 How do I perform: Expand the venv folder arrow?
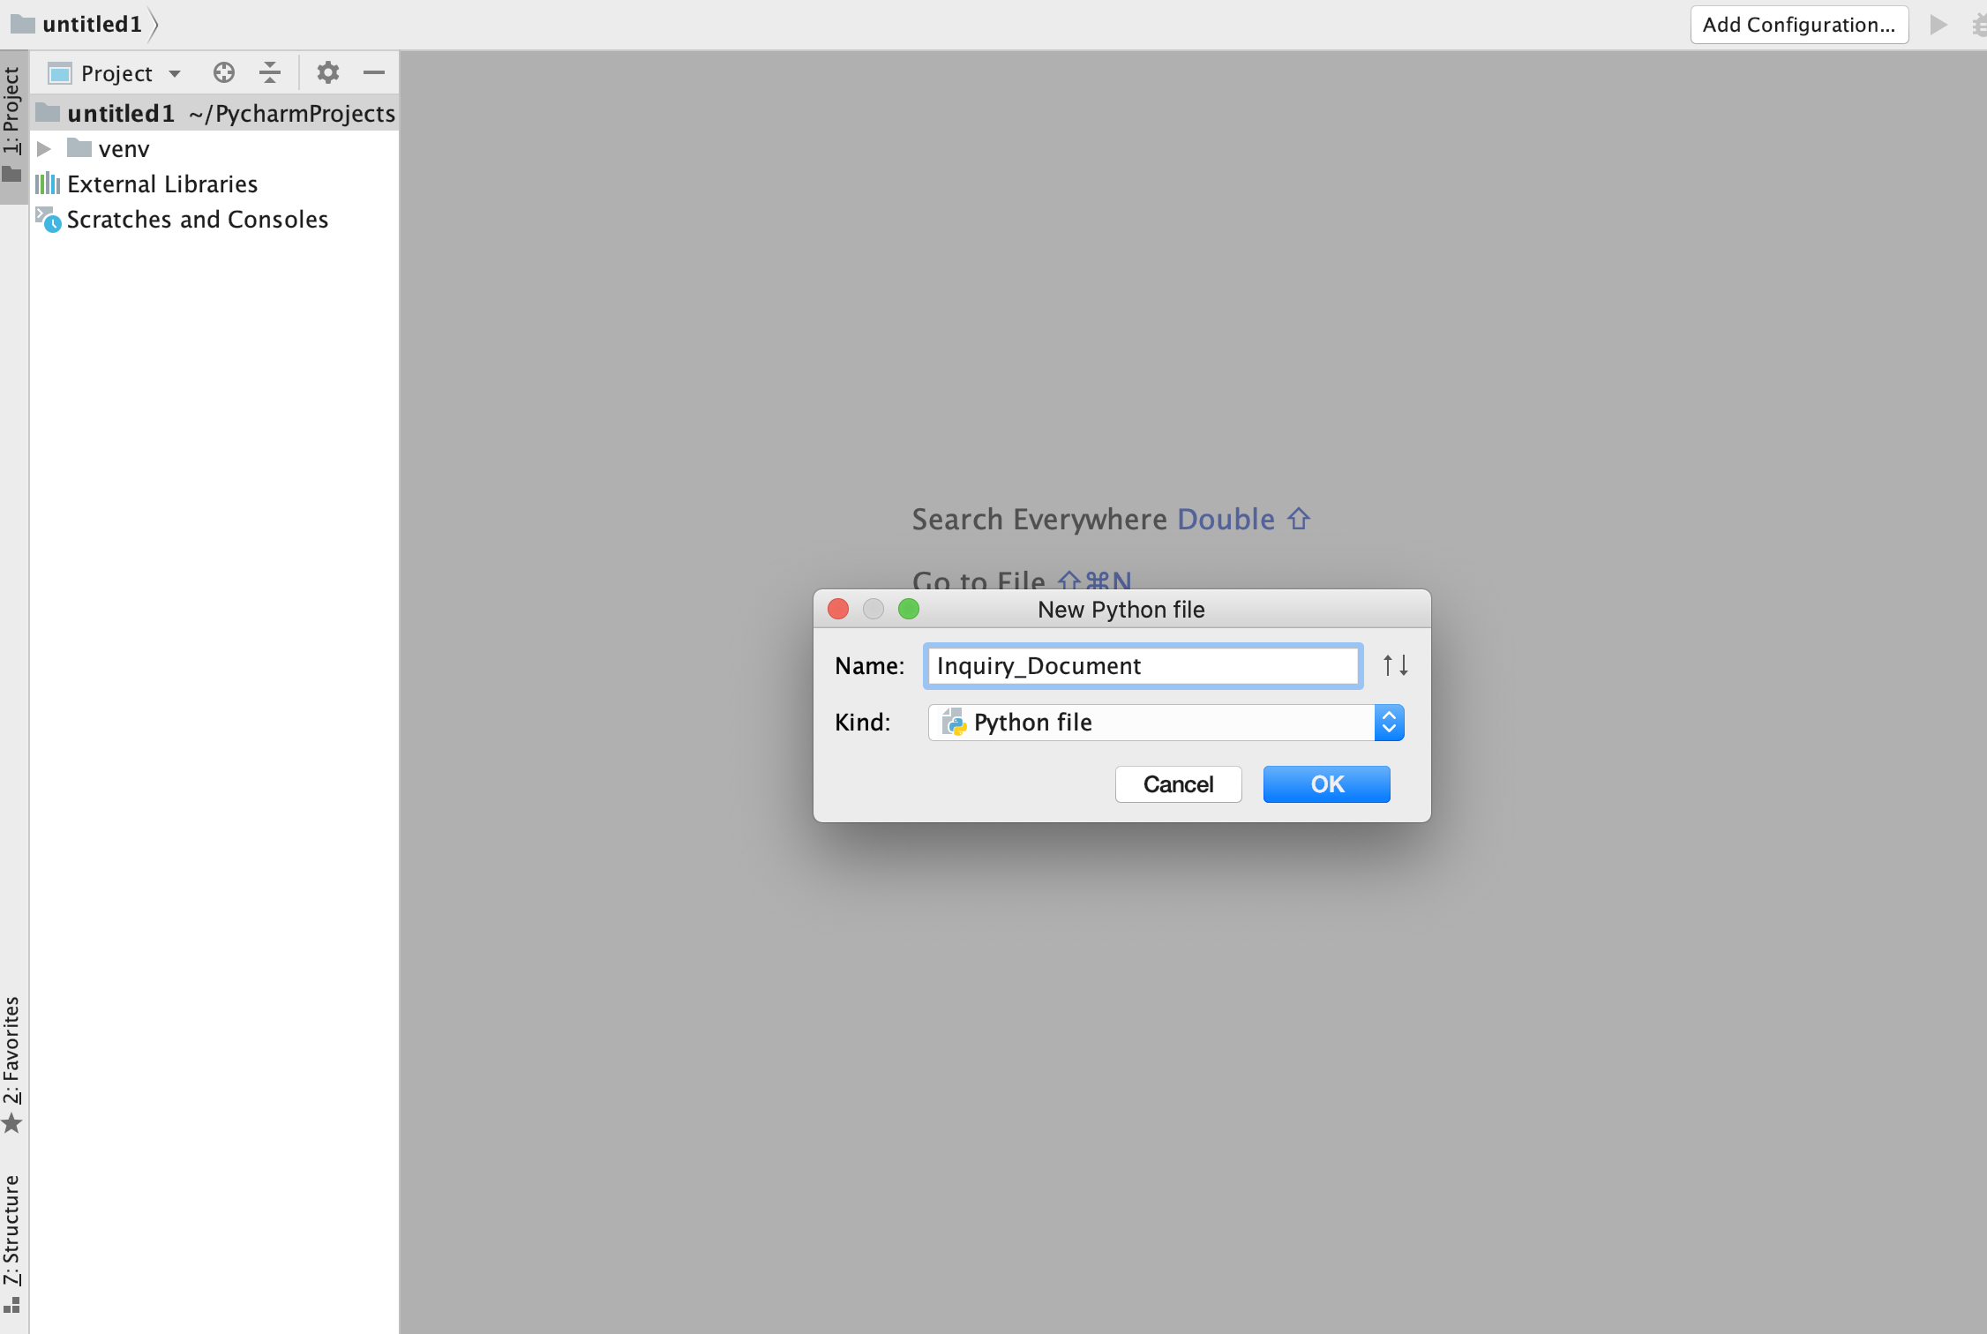click(44, 148)
